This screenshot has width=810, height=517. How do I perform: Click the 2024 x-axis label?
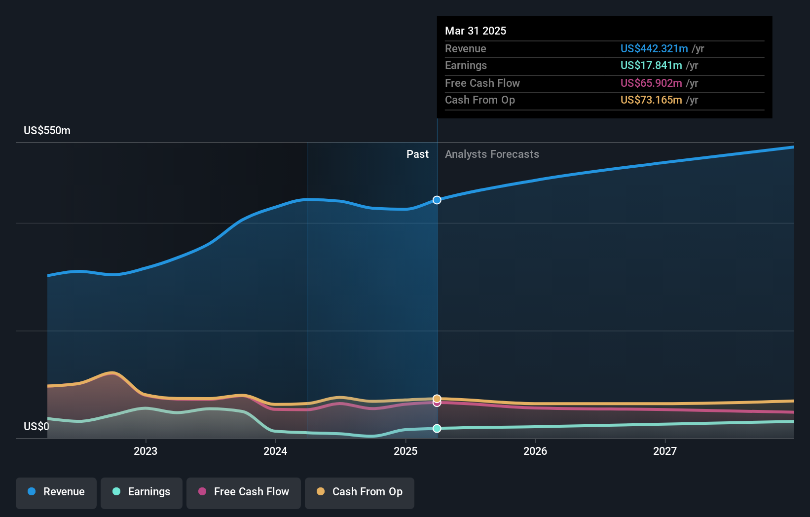click(x=275, y=451)
